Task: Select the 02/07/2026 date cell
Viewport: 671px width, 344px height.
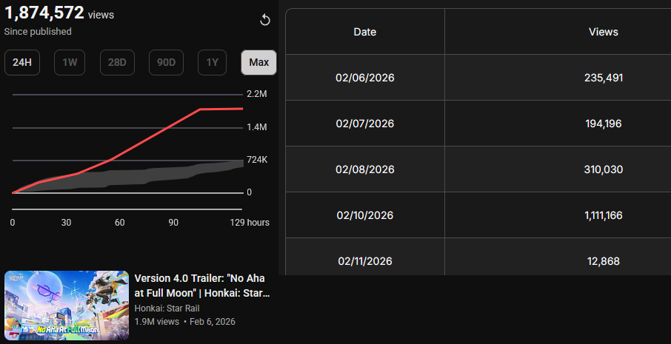Action: point(365,124)
